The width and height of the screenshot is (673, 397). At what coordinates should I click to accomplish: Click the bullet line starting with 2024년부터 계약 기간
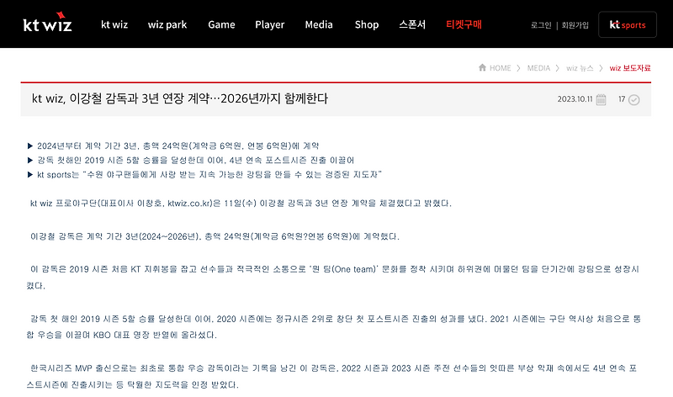pyautogui.click(x=173, y=146)
